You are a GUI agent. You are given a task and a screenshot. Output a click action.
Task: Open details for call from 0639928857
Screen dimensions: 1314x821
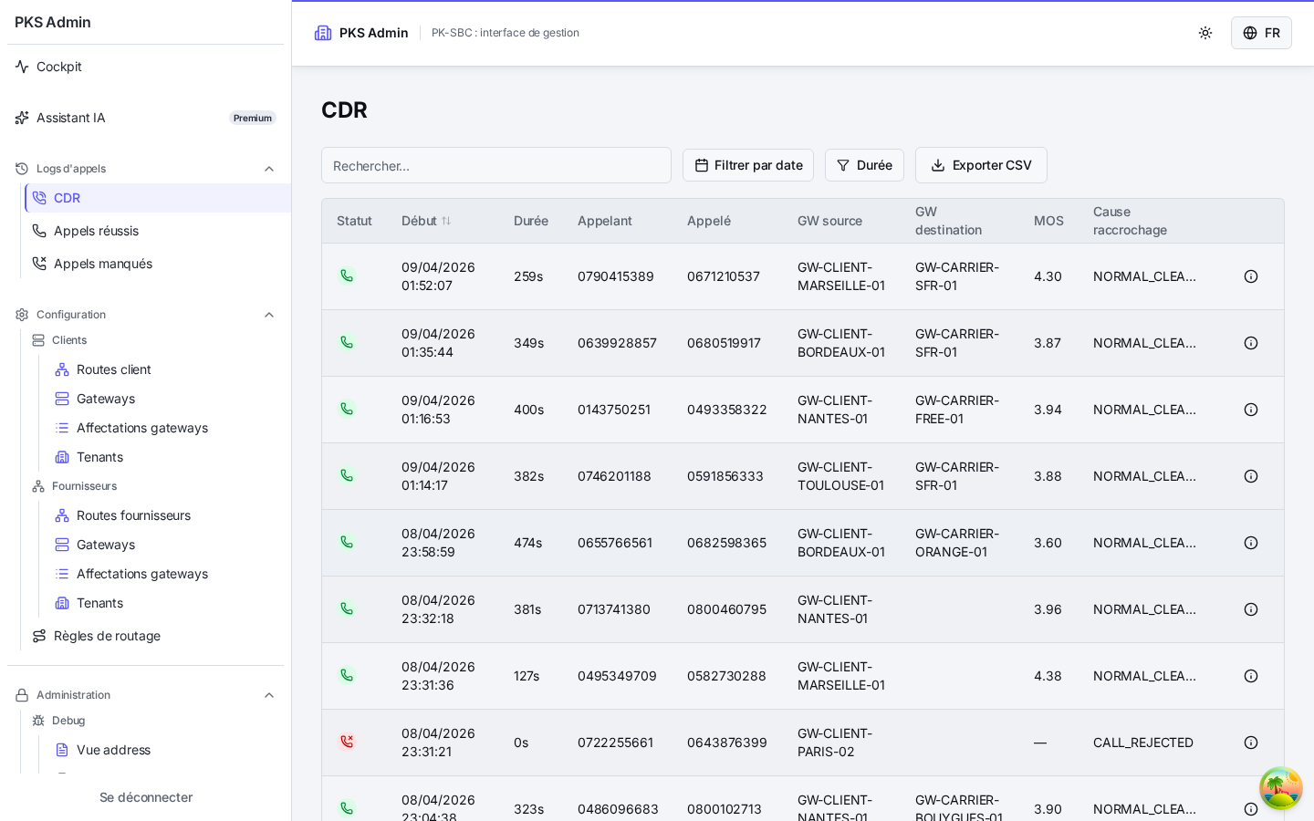tap(1251, 343)
